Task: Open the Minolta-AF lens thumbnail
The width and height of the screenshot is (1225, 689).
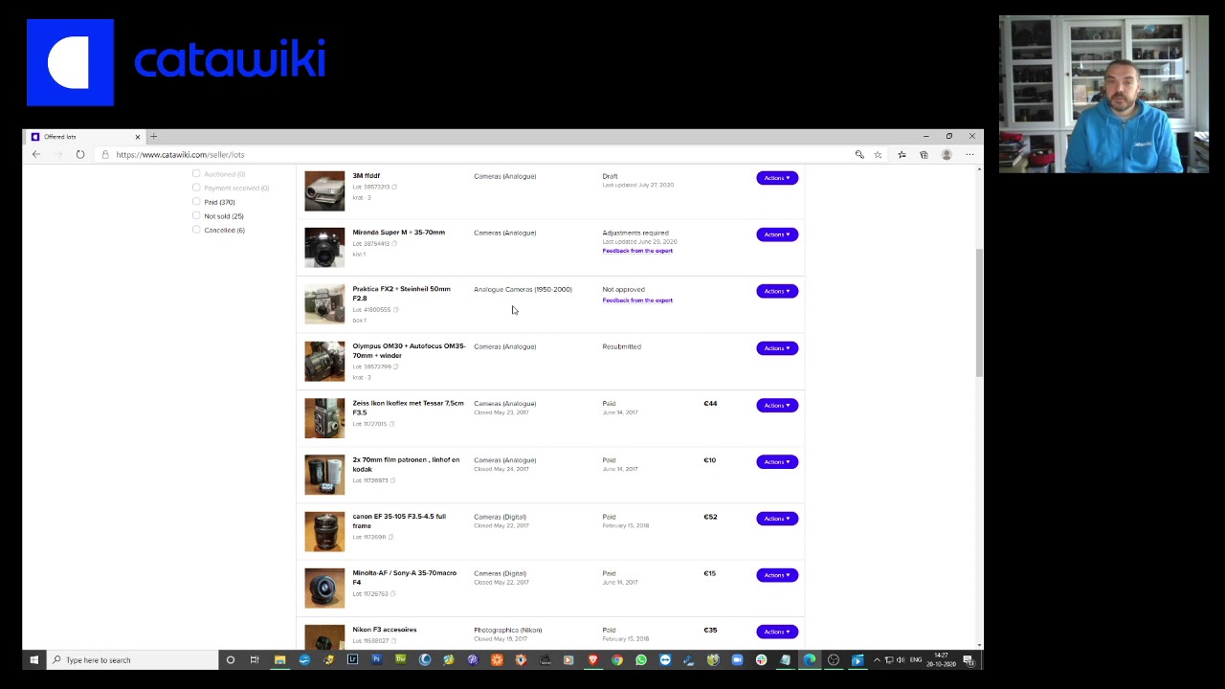Action: [324, 589]
